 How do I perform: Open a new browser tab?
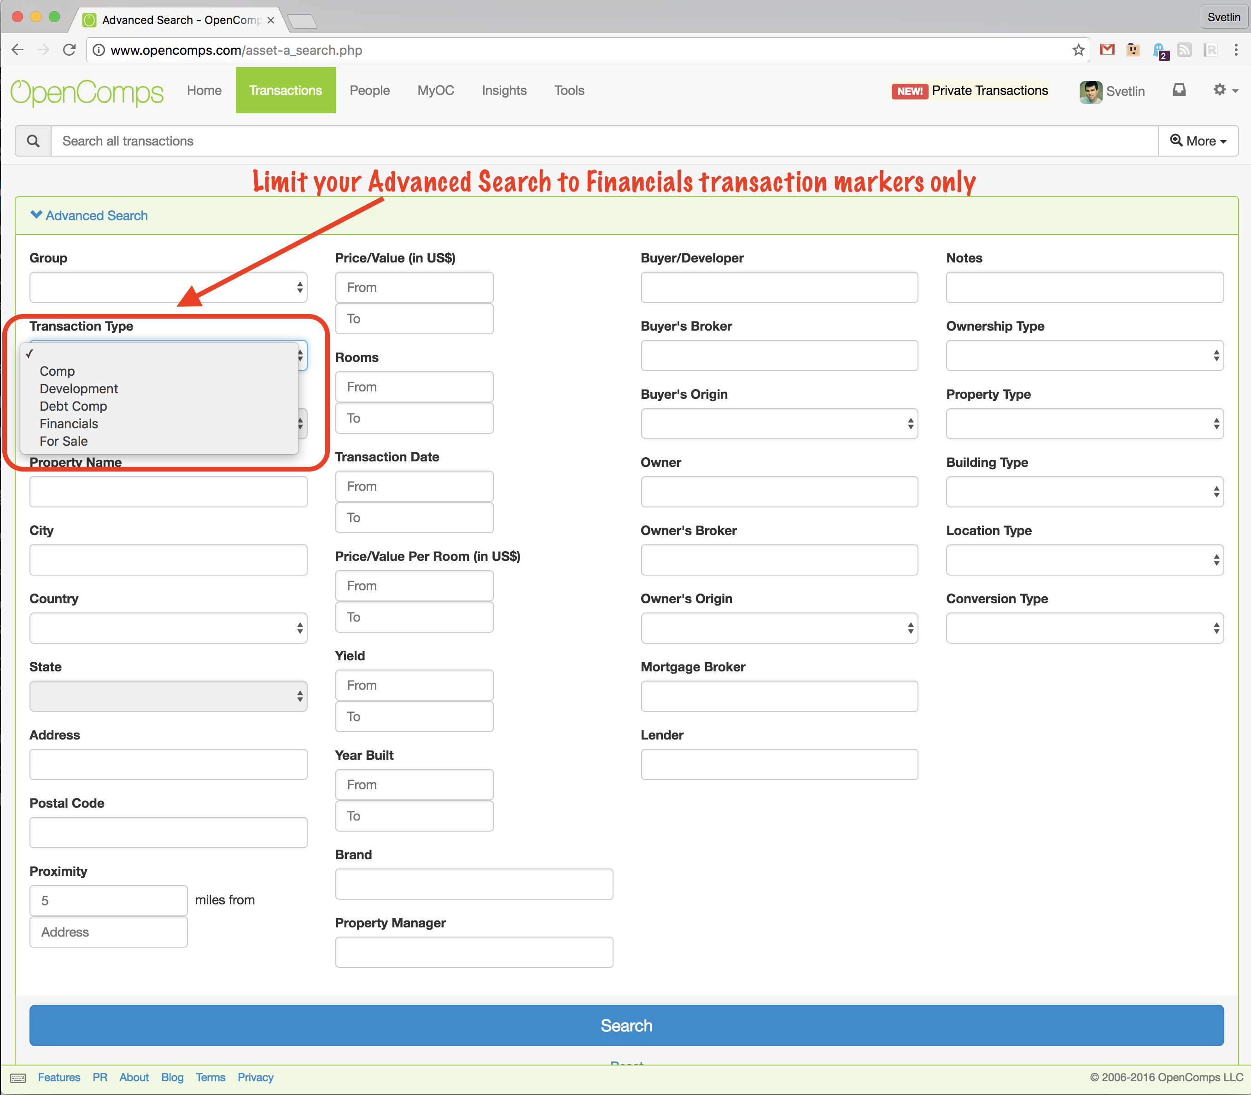tap(302, 21)
